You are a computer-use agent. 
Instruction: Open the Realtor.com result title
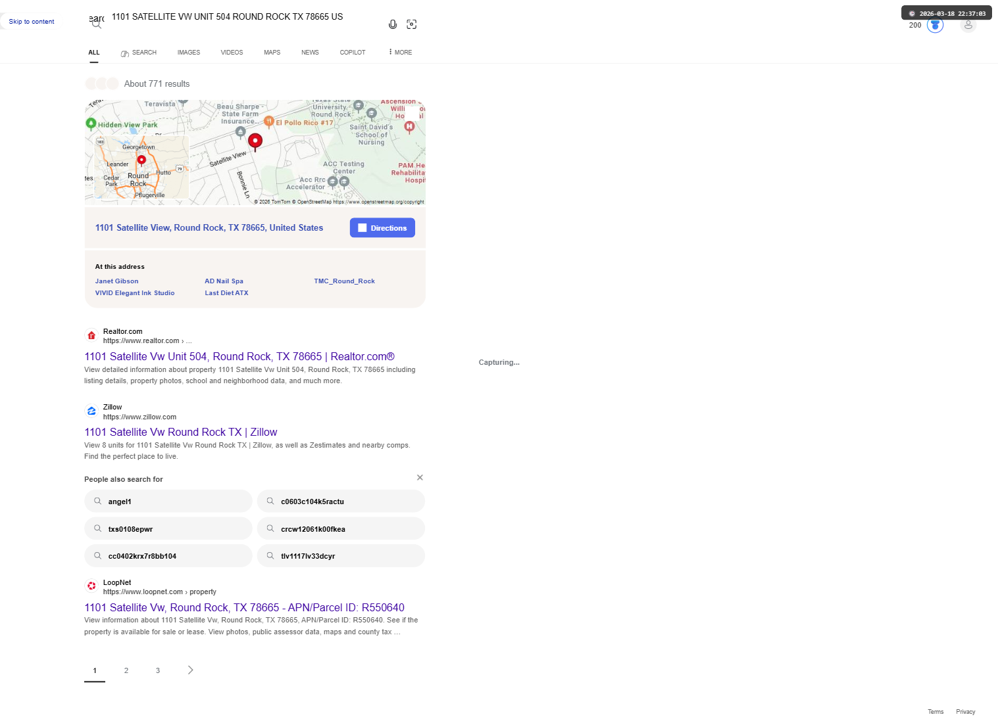239,356
